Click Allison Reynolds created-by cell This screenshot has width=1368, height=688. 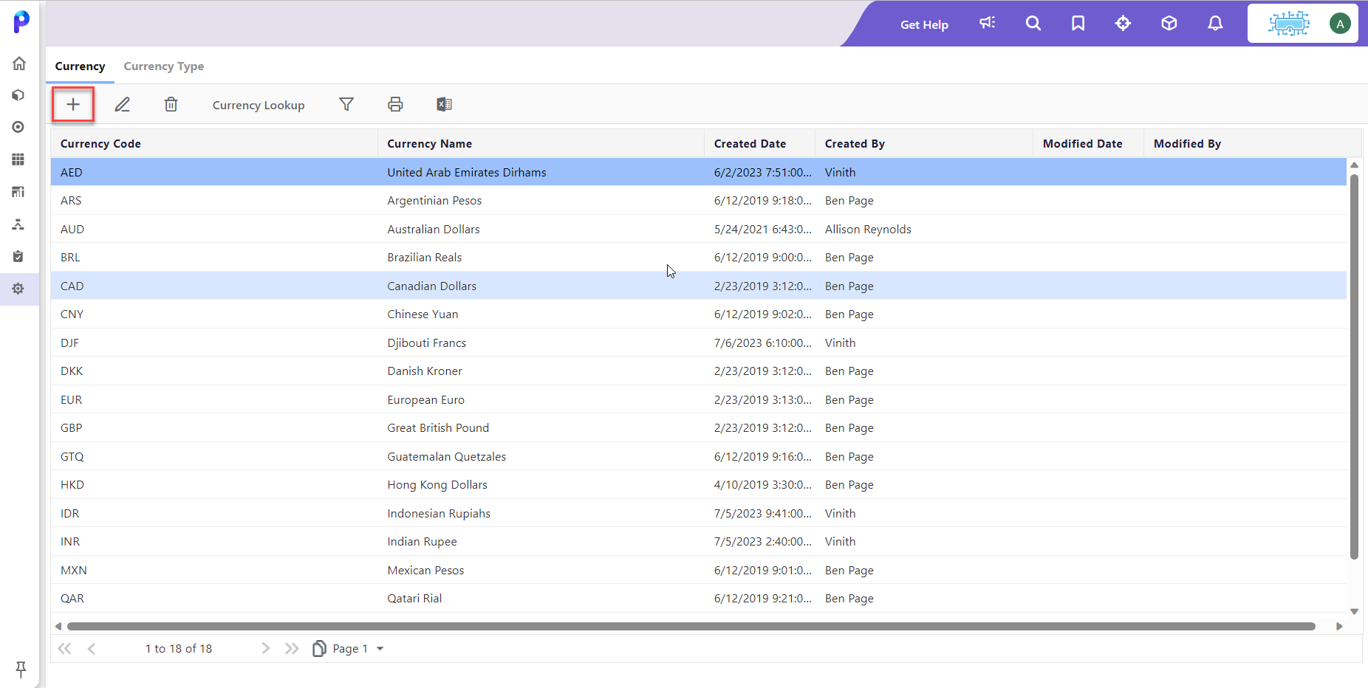(x=924, y=230)
